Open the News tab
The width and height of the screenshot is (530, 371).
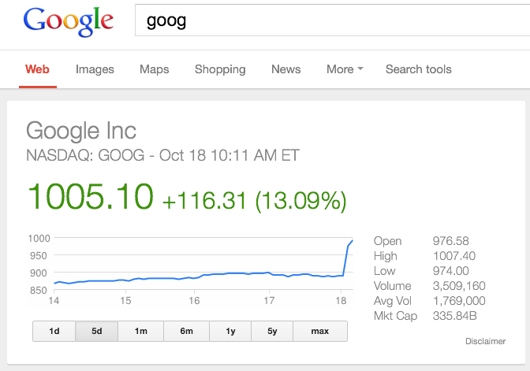coord(286,69)
